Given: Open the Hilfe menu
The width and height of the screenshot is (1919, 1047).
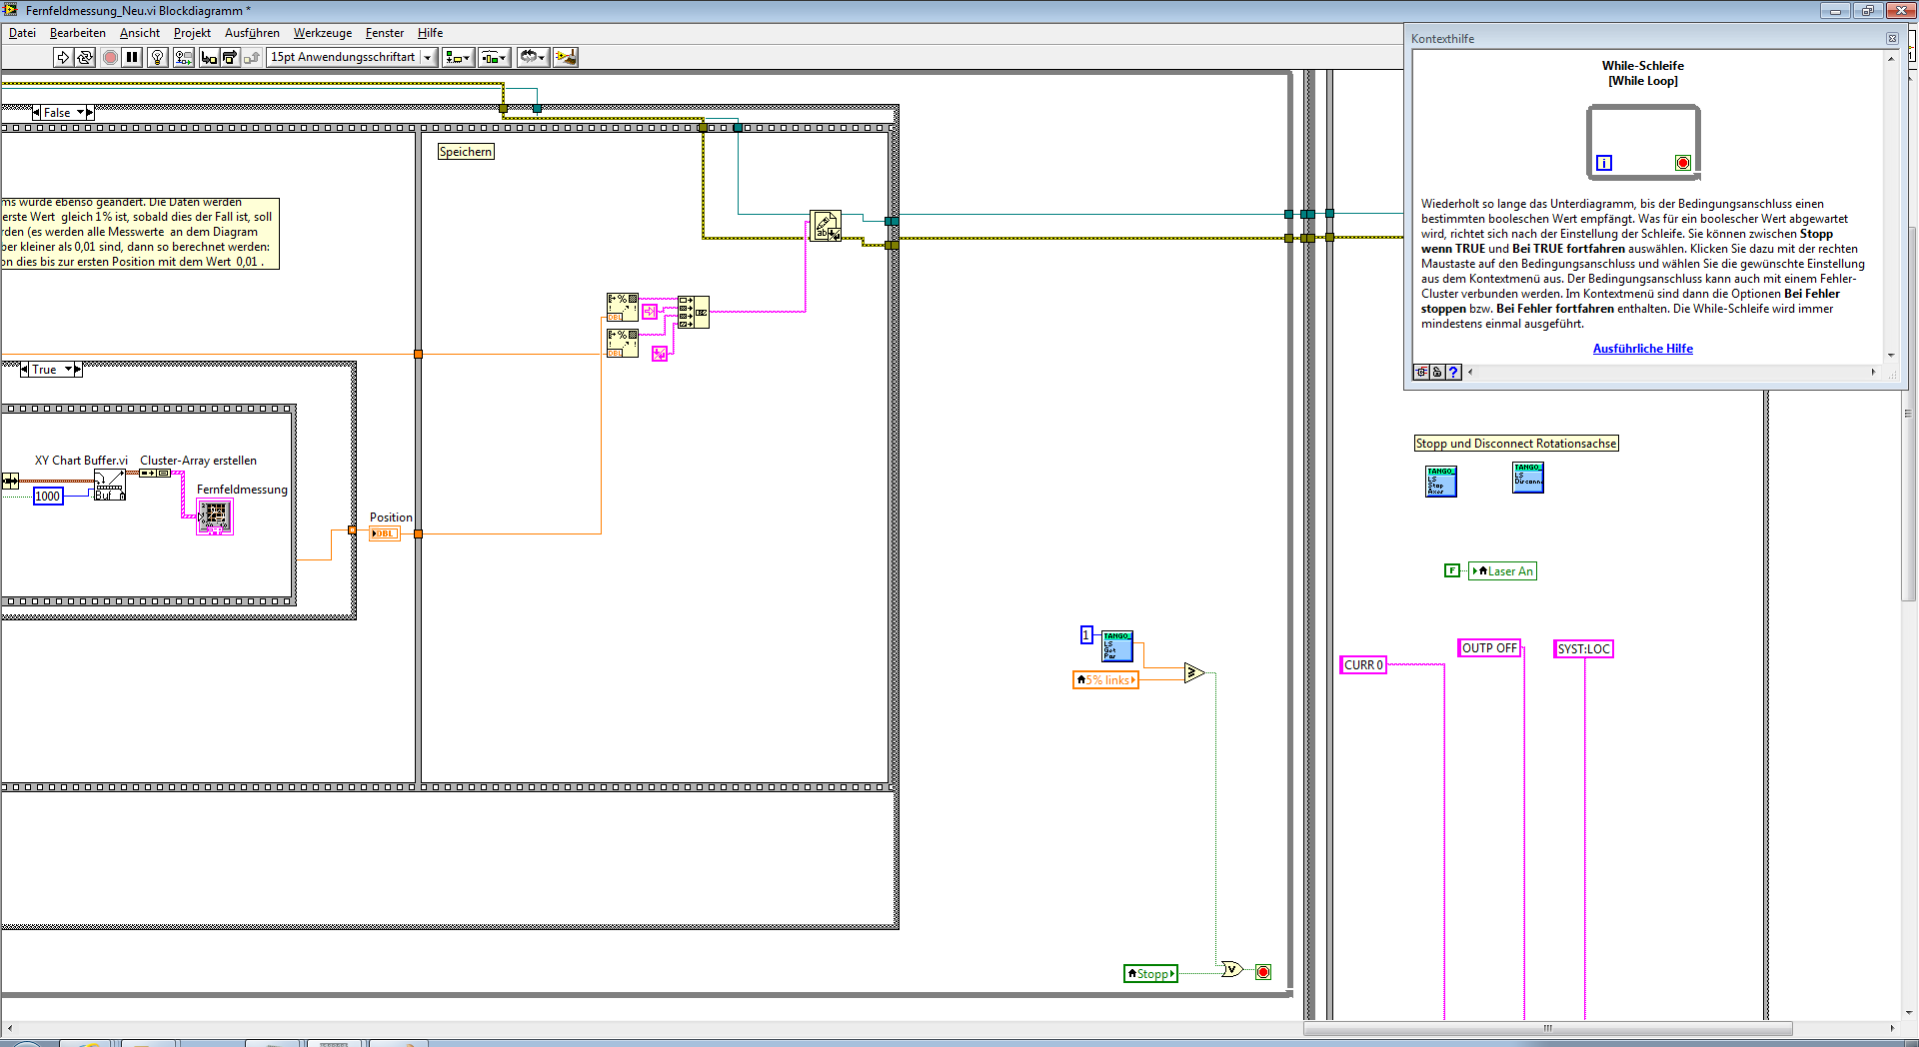Looking at the screenshot, I should click(430, 33).
